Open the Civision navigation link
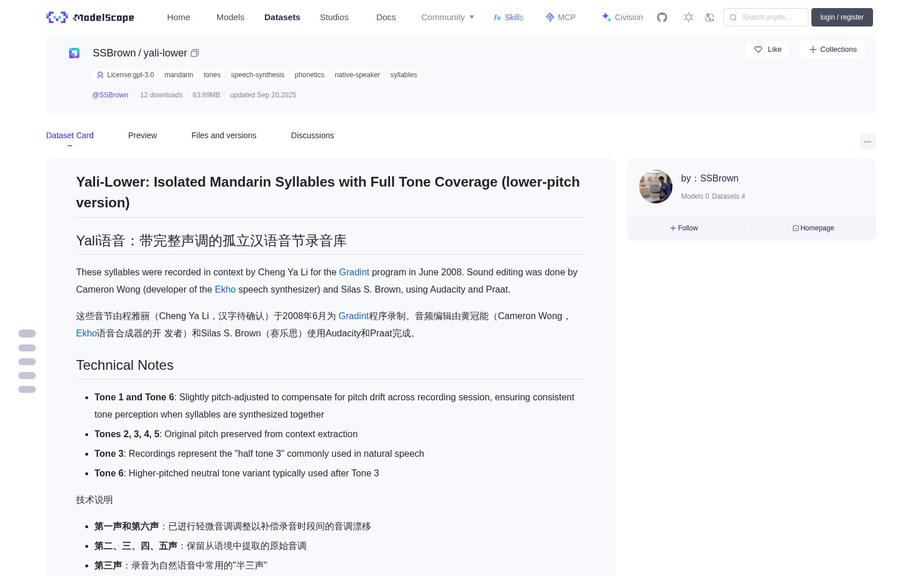Screen dimensions: 922x576 (x=622, y=17)
